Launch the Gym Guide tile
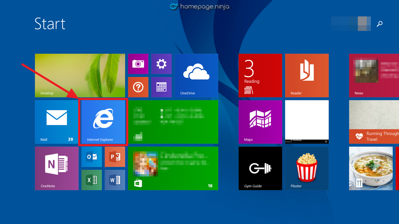This screenshot has height=224, width=399. coord(260,168)
